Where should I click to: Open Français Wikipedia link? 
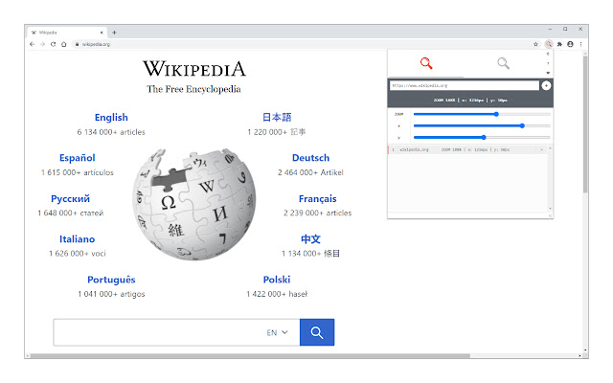click(317, 198)
